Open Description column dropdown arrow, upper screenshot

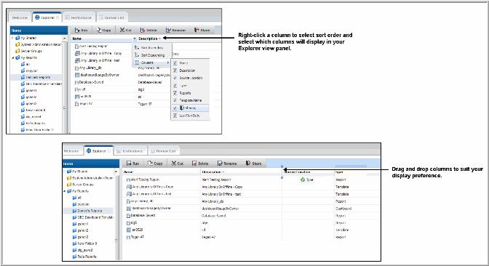coord(160,39)
